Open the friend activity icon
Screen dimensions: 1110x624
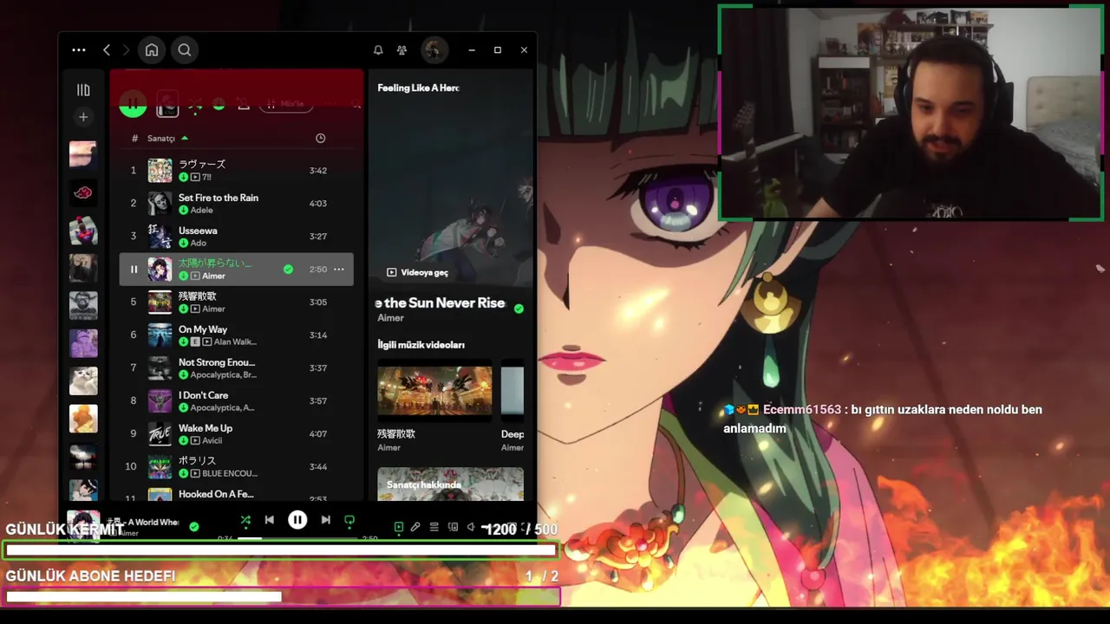click(x=402, y=50)
